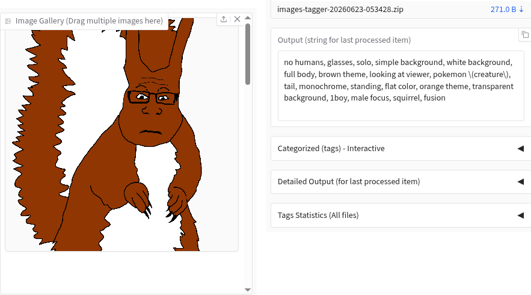Clear the gallery with the X icon

237,19
